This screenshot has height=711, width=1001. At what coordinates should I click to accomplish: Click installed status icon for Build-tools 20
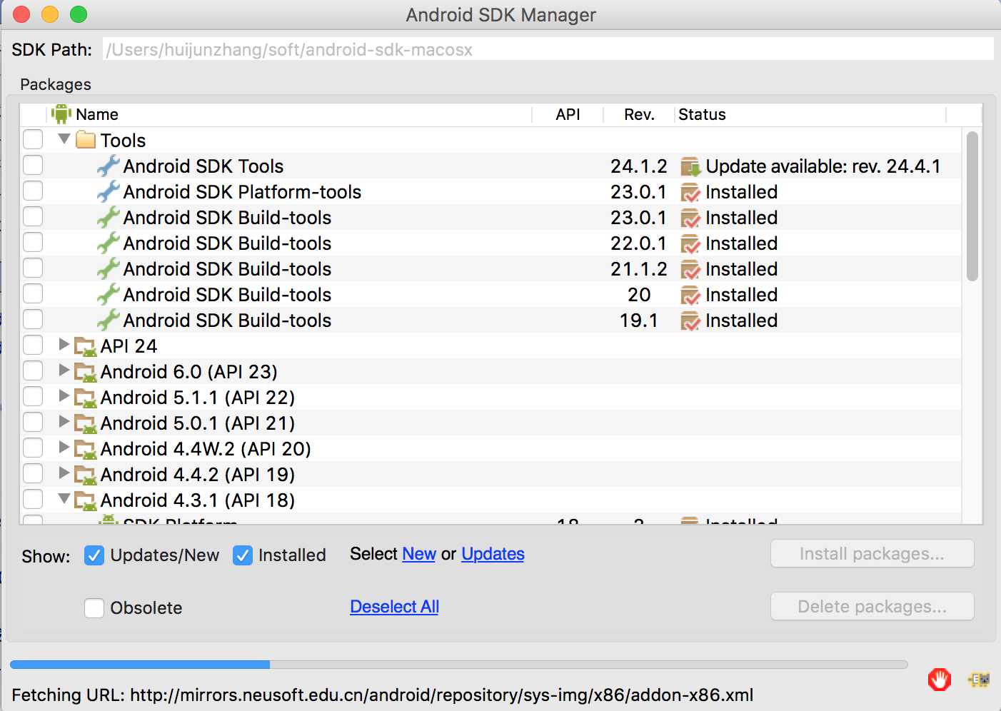[690, 296]
